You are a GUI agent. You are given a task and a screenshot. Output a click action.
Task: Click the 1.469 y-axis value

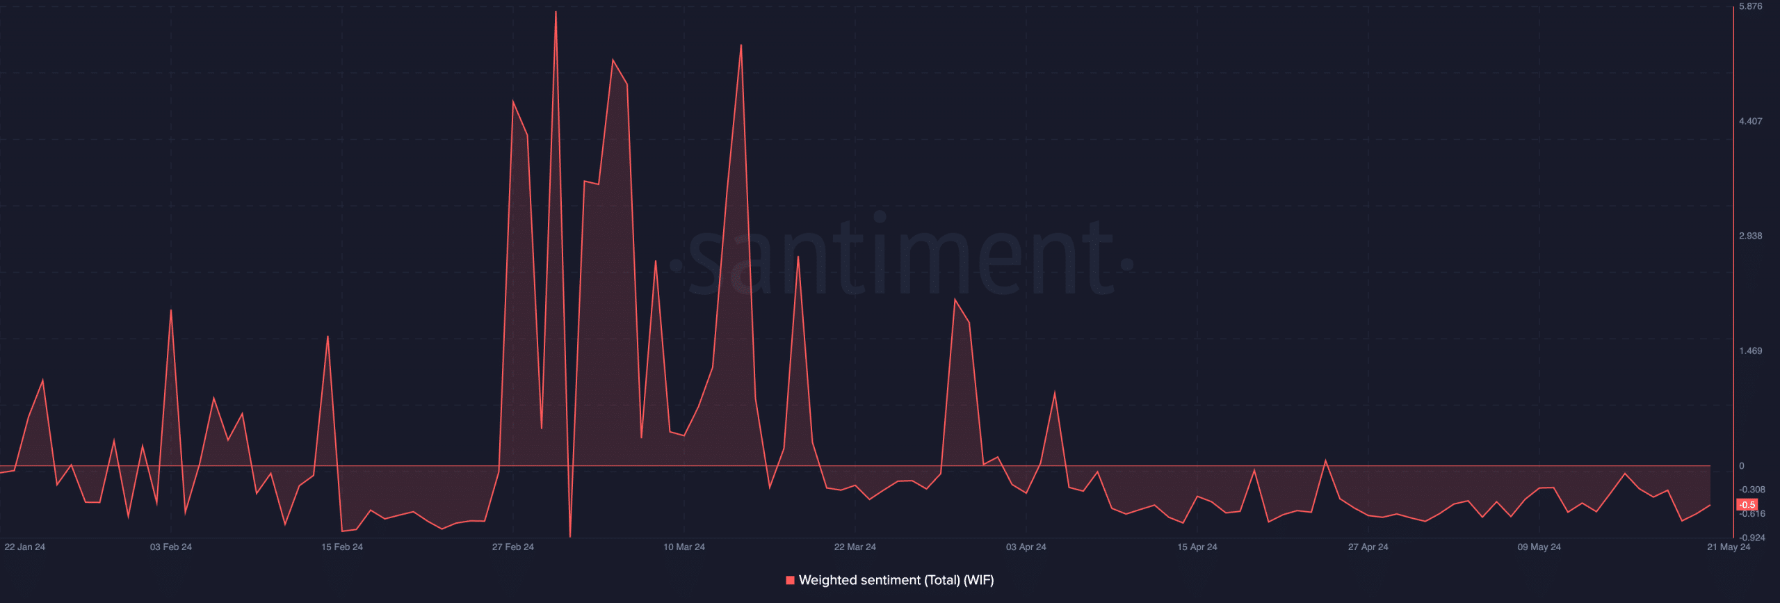click(x=1751, y=351)
